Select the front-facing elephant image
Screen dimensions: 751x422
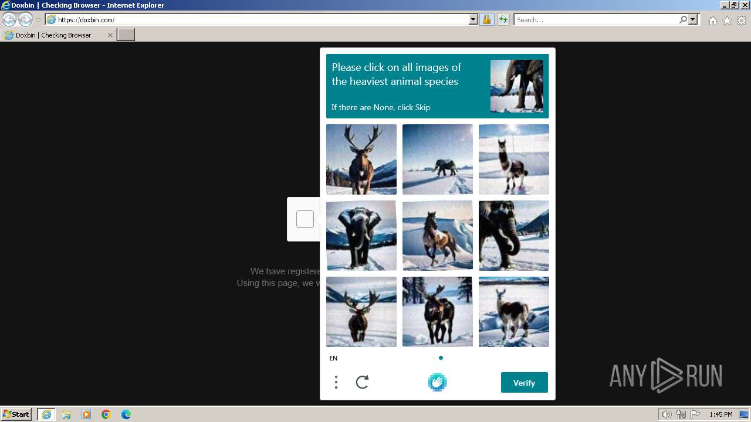coord(361,236)
